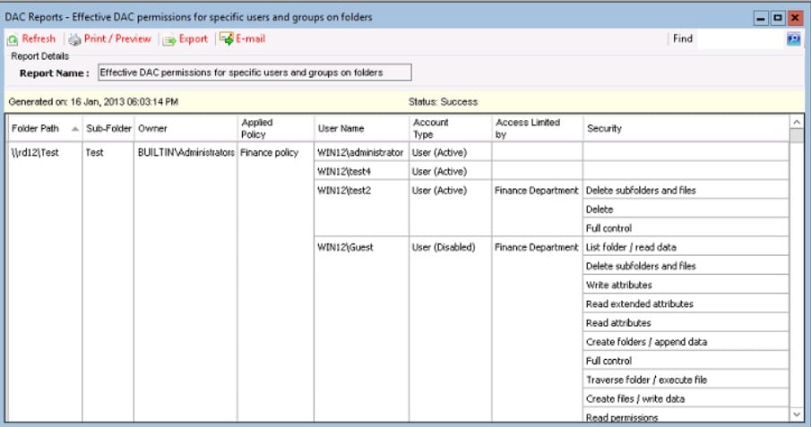Image resolution: width=811 pixels, height=427 pixels.
Task: Click the printer icon for Print / Preview
Action: pyautogui.click(x=75, y=39)
